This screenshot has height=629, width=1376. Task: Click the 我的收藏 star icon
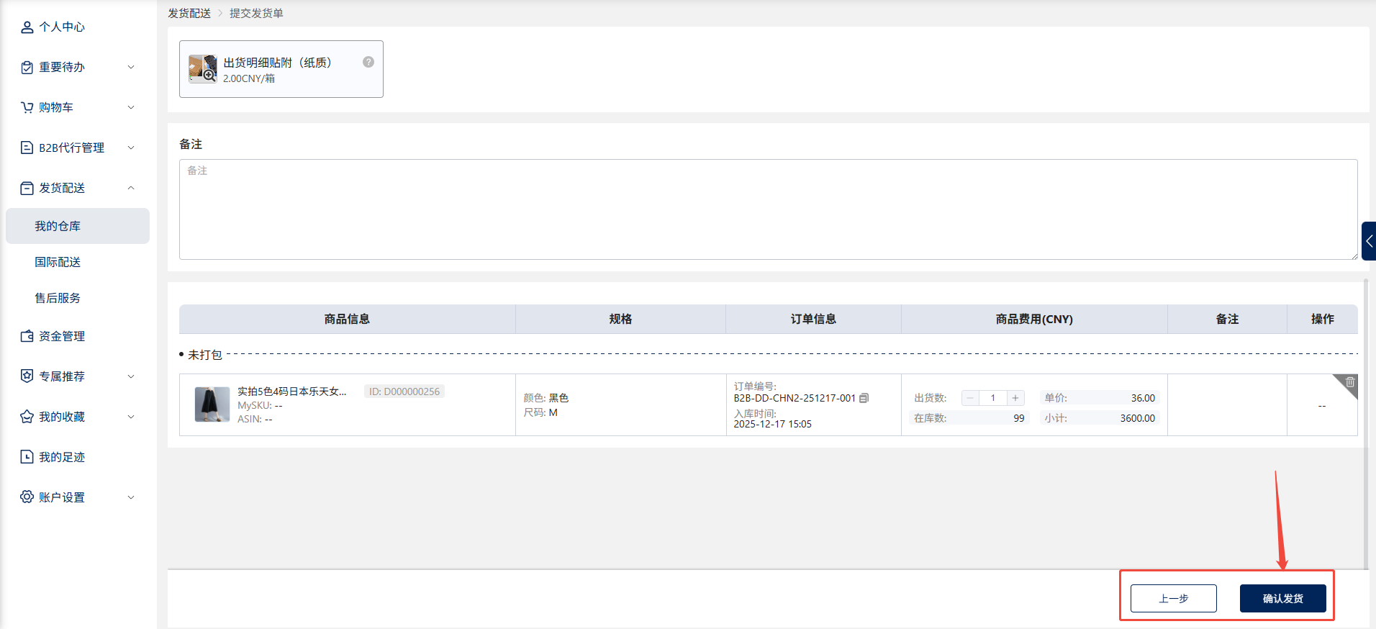pos(27,417)
